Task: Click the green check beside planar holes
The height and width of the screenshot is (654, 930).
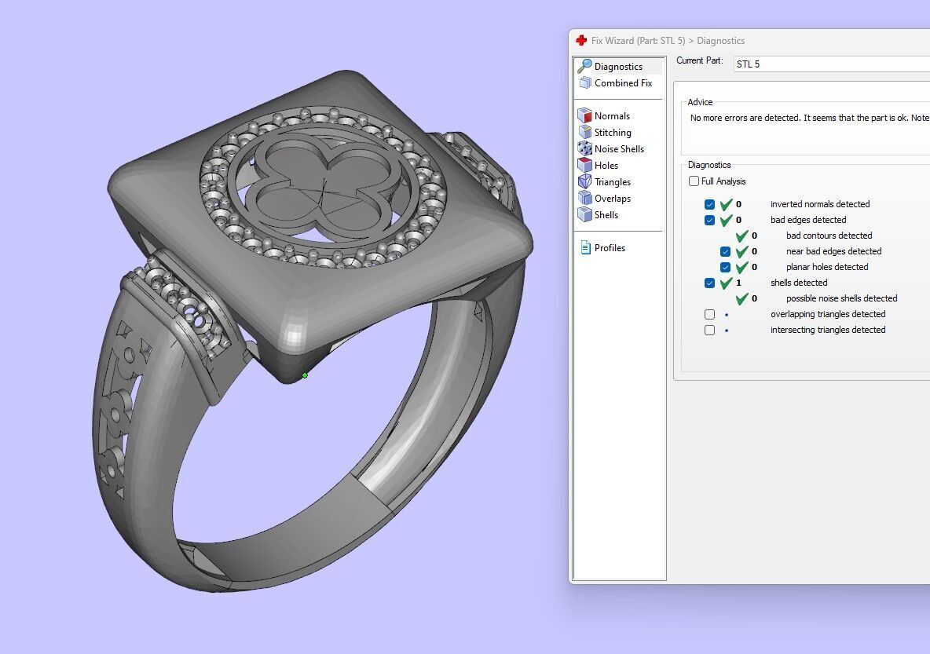Action: click(x=741, y=267)
